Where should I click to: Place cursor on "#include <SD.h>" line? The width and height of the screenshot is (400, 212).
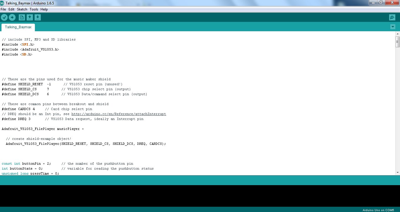click(17, 54)
